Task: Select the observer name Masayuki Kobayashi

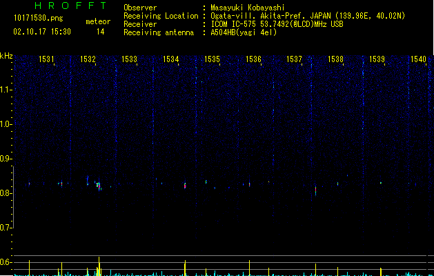Action: coord(248,8)
